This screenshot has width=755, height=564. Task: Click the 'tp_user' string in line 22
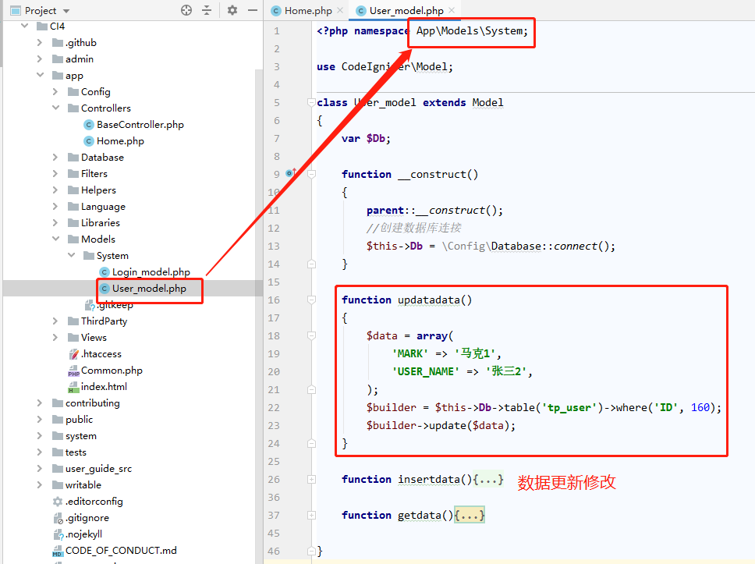[x=573, y=407]
